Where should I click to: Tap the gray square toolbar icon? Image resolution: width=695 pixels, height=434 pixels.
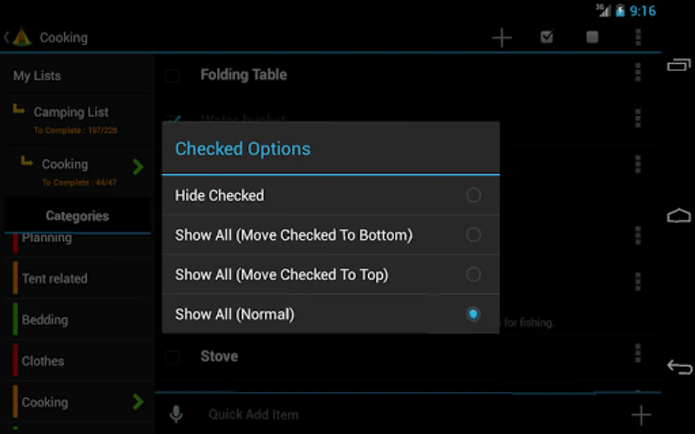[x=592, y=37]
